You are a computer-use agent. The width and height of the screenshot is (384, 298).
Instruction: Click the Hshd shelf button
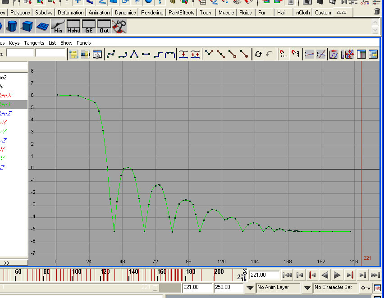(73, 27)
